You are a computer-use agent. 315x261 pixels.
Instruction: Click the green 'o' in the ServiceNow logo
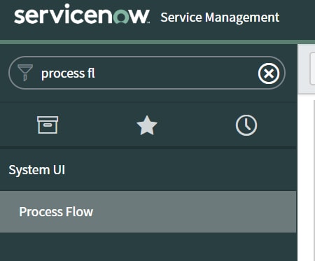pyautogui.click(x=121, y=17)
